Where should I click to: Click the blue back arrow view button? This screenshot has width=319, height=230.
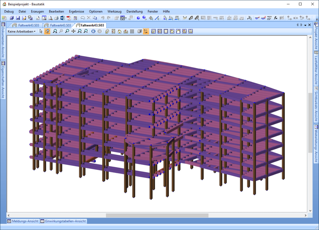point(93,31)
